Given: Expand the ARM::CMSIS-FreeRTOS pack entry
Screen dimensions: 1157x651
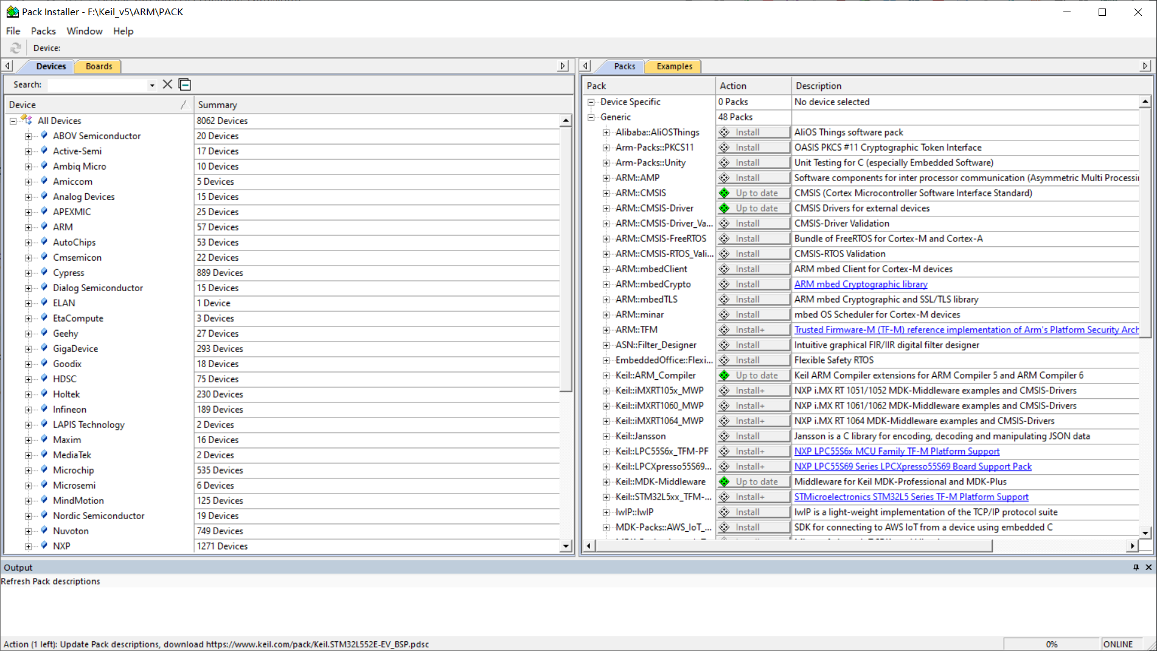Looking at the screenshot, I should [x=606, y=239].
